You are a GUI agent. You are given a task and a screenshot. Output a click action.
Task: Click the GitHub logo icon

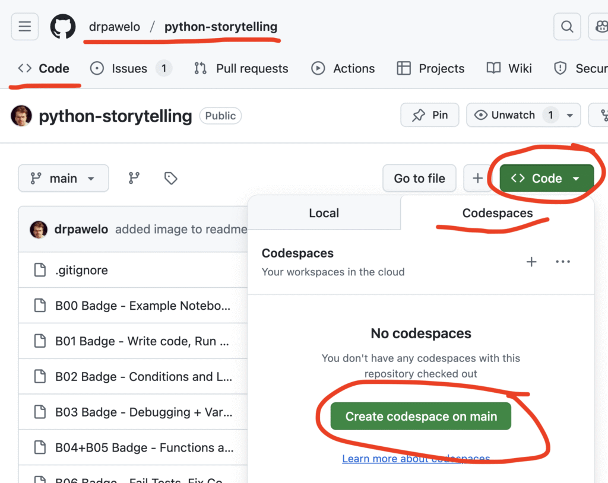(62, 27)
